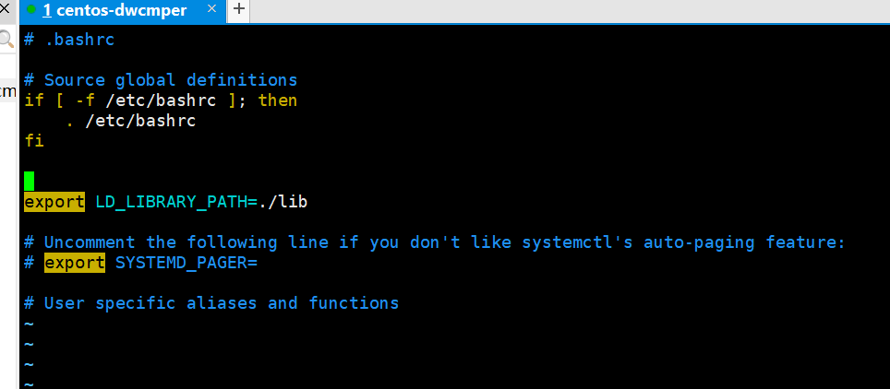Click the green terminal cursor block
The height and width of the screenshot is (389, 890).
pos(30,181)
